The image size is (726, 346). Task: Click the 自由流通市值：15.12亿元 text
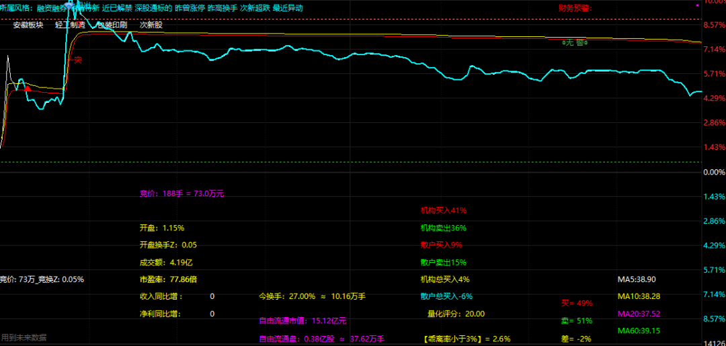[302, 320]
